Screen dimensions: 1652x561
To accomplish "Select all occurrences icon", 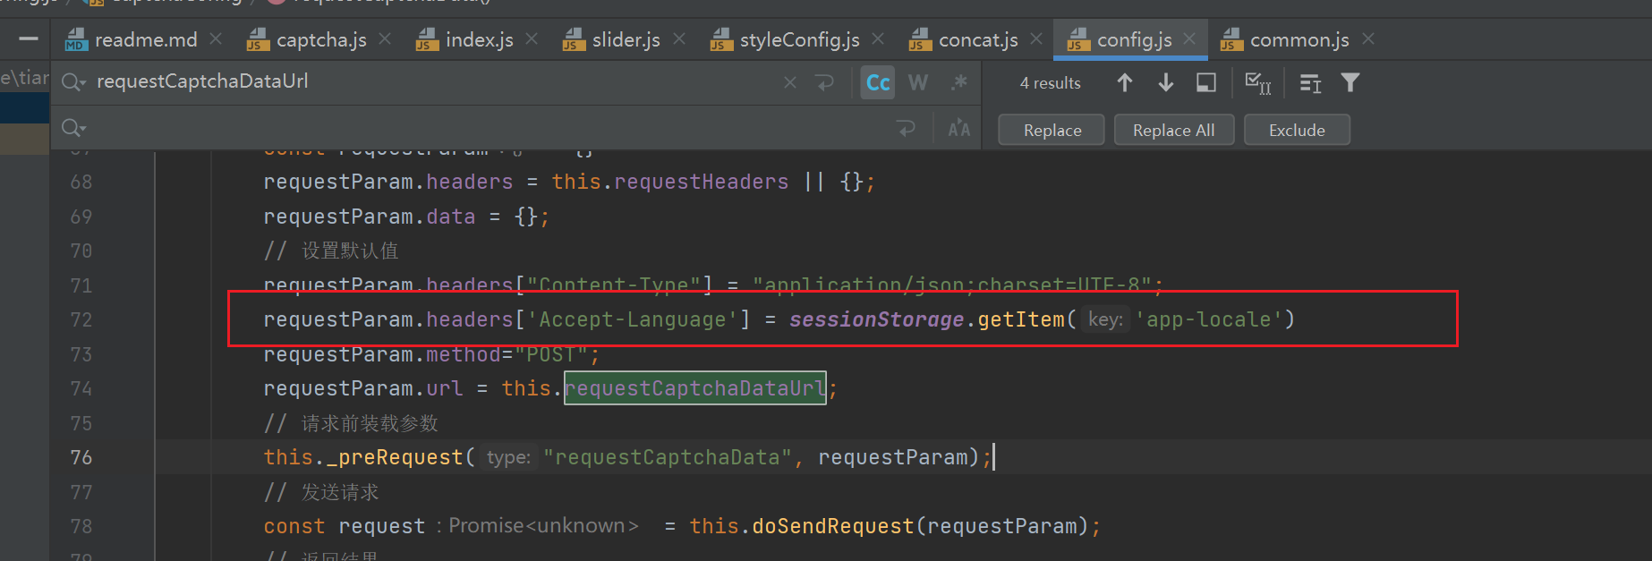I will (1258, 83).
